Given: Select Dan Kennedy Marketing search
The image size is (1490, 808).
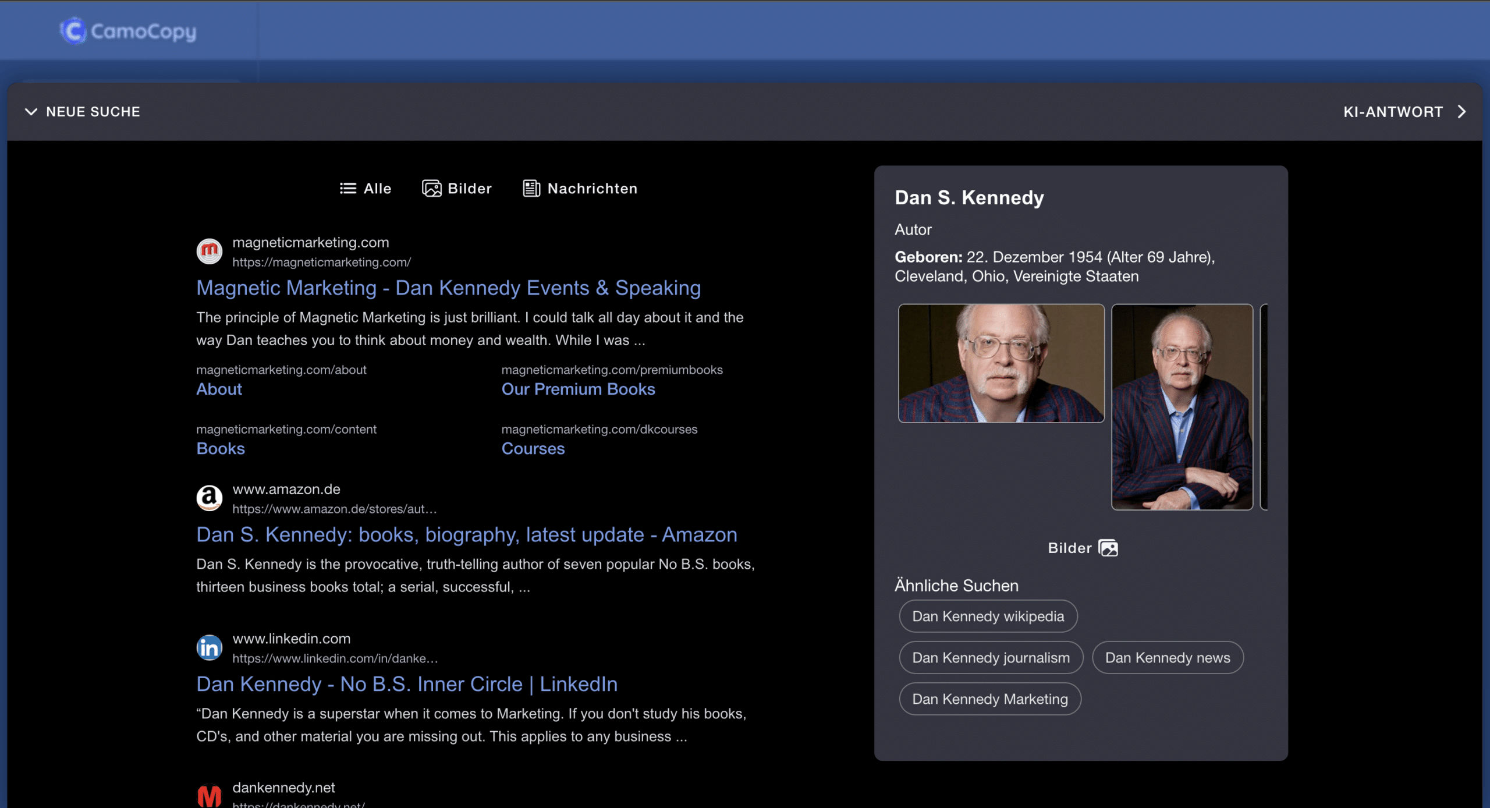Looking at the screenshot, I should [989, 697].
